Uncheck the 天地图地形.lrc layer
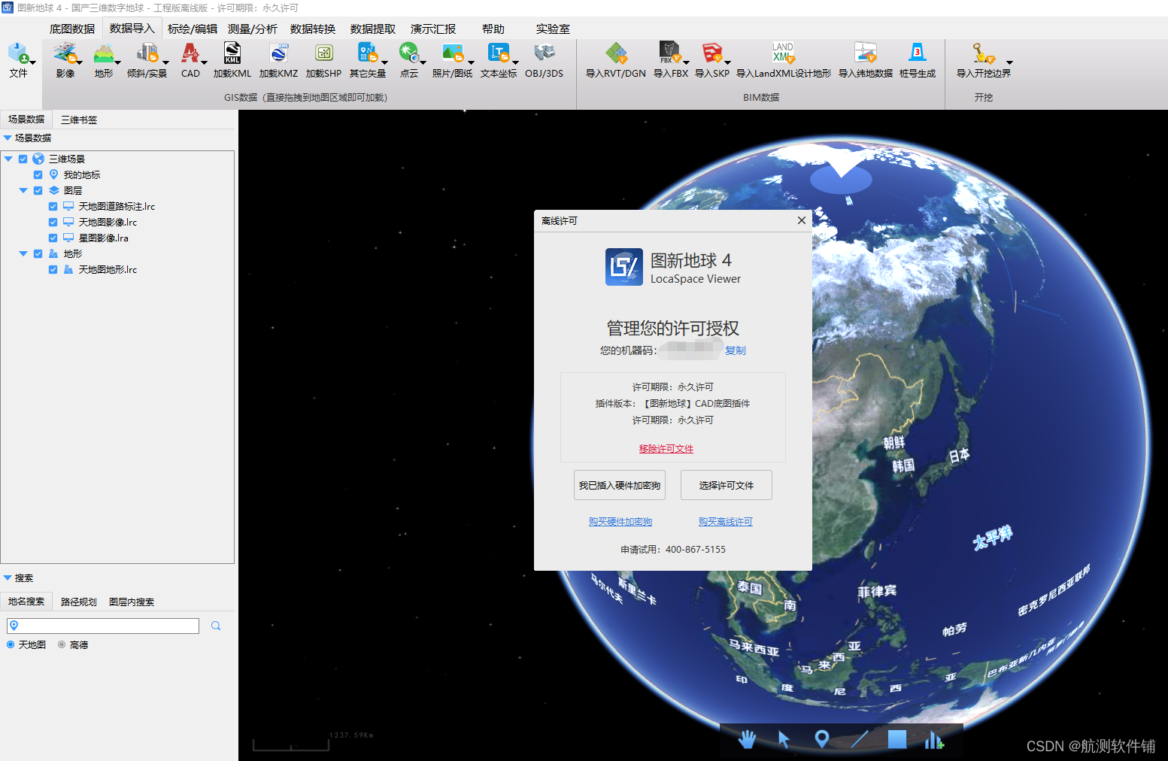 tap(53, 269)
